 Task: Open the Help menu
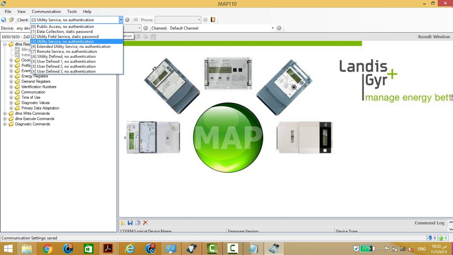(87, 12)
